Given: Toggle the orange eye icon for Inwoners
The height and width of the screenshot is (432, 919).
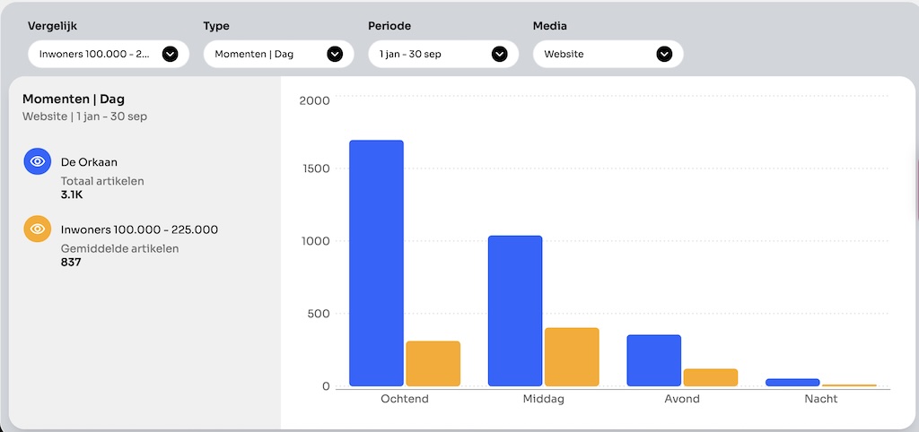Looking at the screenshot, I should click(37, 229).
